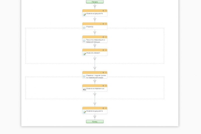Click insert arrow above Конец node
The height and width of the screenshot is (134, 201).
[95, 117]
